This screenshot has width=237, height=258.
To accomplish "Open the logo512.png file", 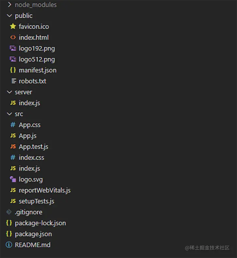I will pyautogui.click(x=37, y=60).
